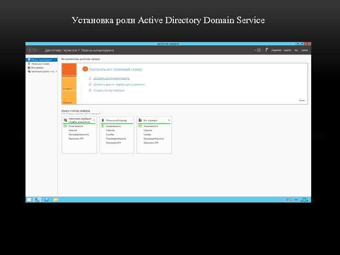
Task: Click the Добавить роли и компоненты link
Action: pyautogui.click(x=111, y=78)
